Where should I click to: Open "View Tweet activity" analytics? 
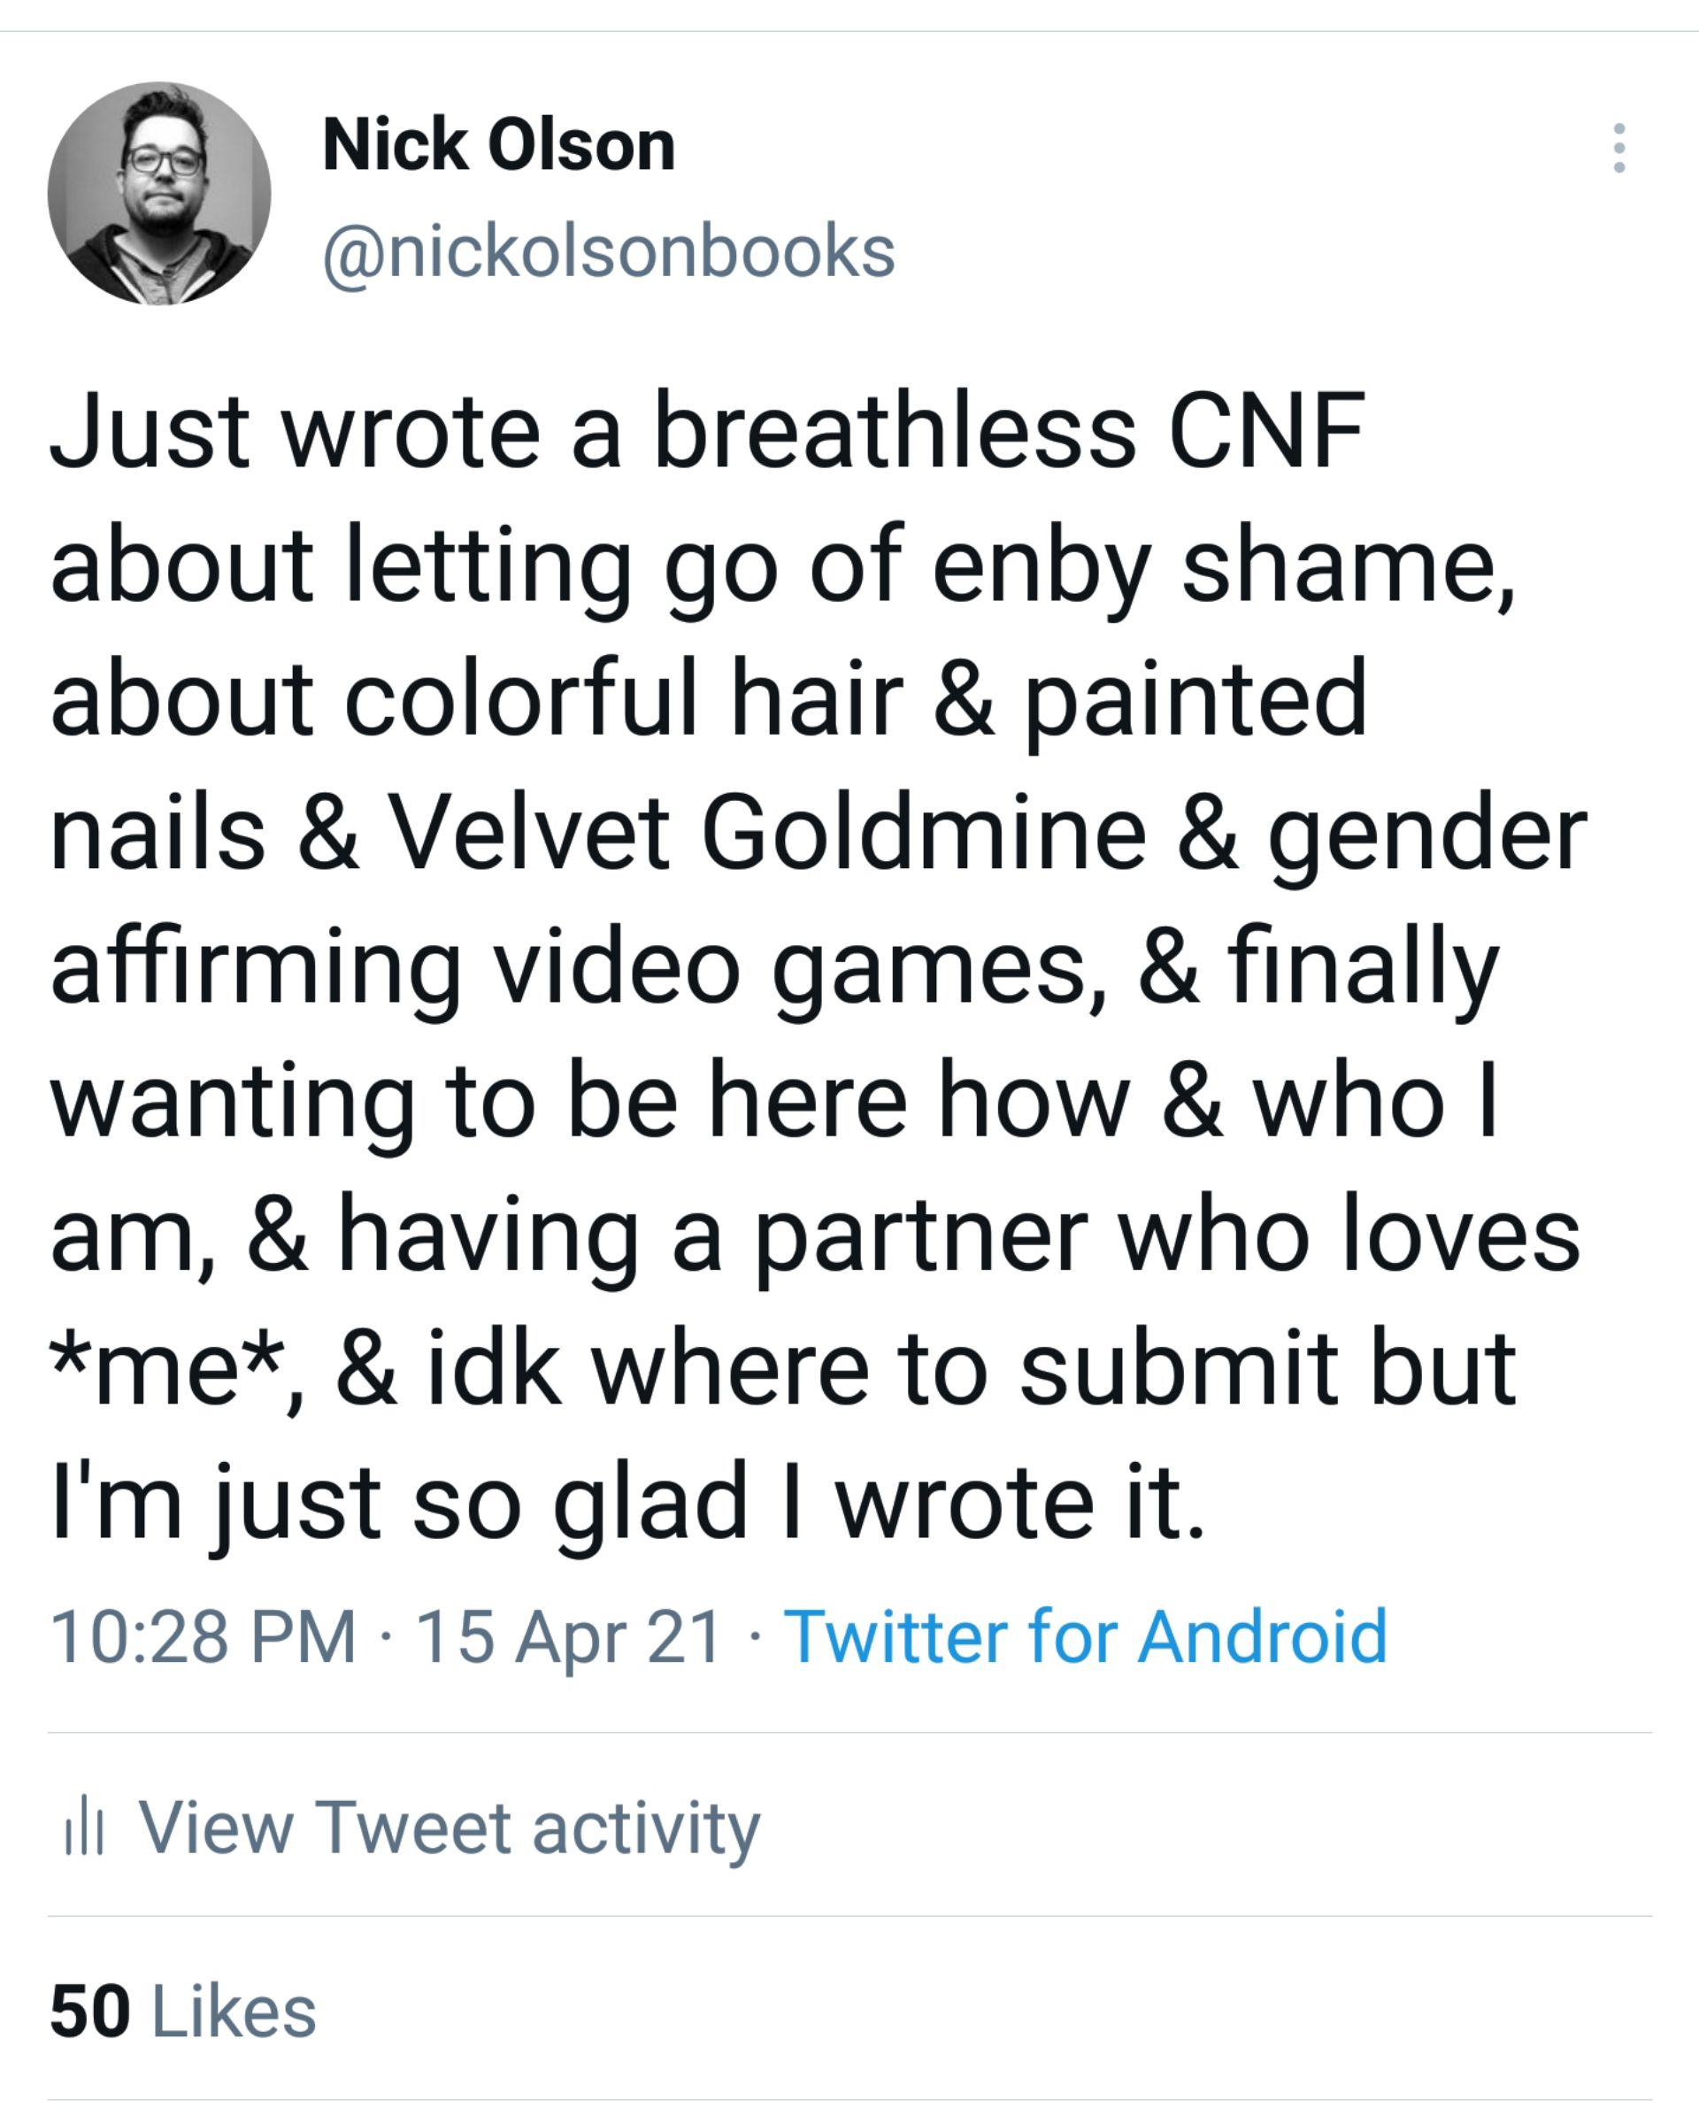click(x=450, y=1827)
